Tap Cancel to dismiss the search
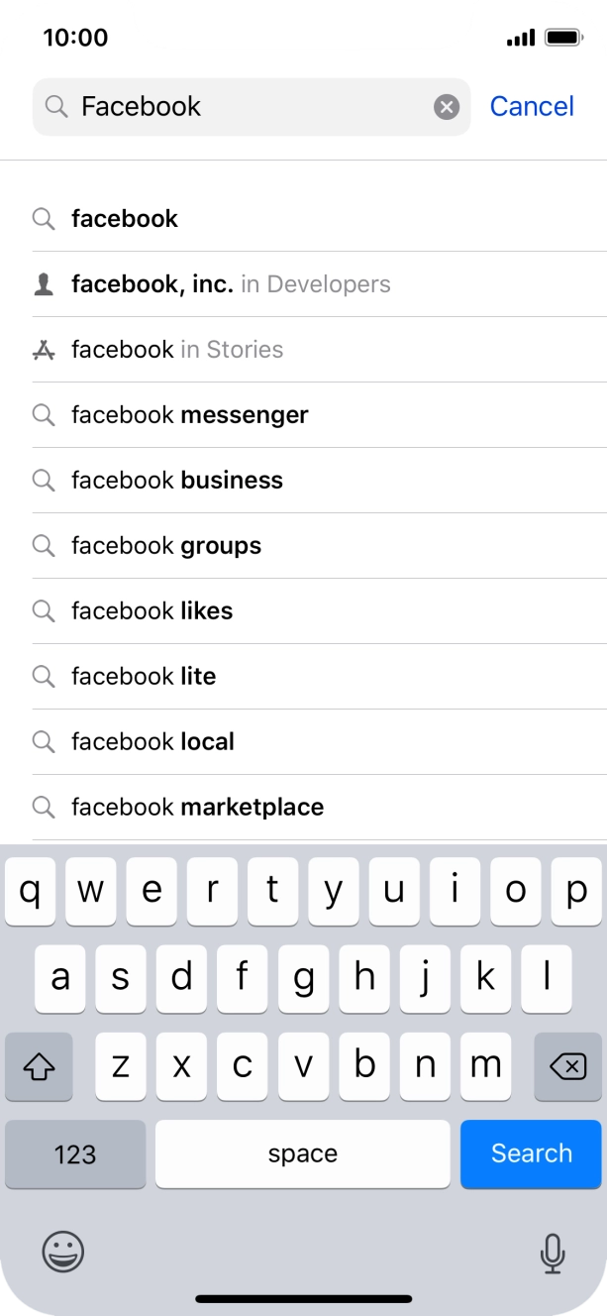 coord(532,106)
